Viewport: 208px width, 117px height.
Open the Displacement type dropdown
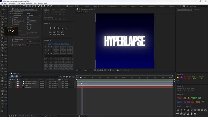[x=33, y=16]
